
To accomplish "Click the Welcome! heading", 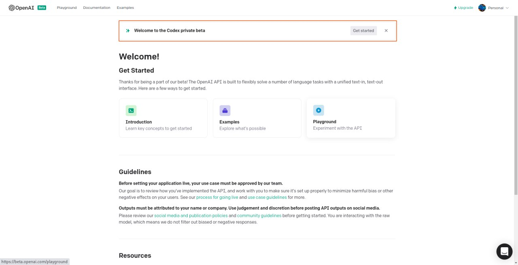I will [x=139, y=57].
